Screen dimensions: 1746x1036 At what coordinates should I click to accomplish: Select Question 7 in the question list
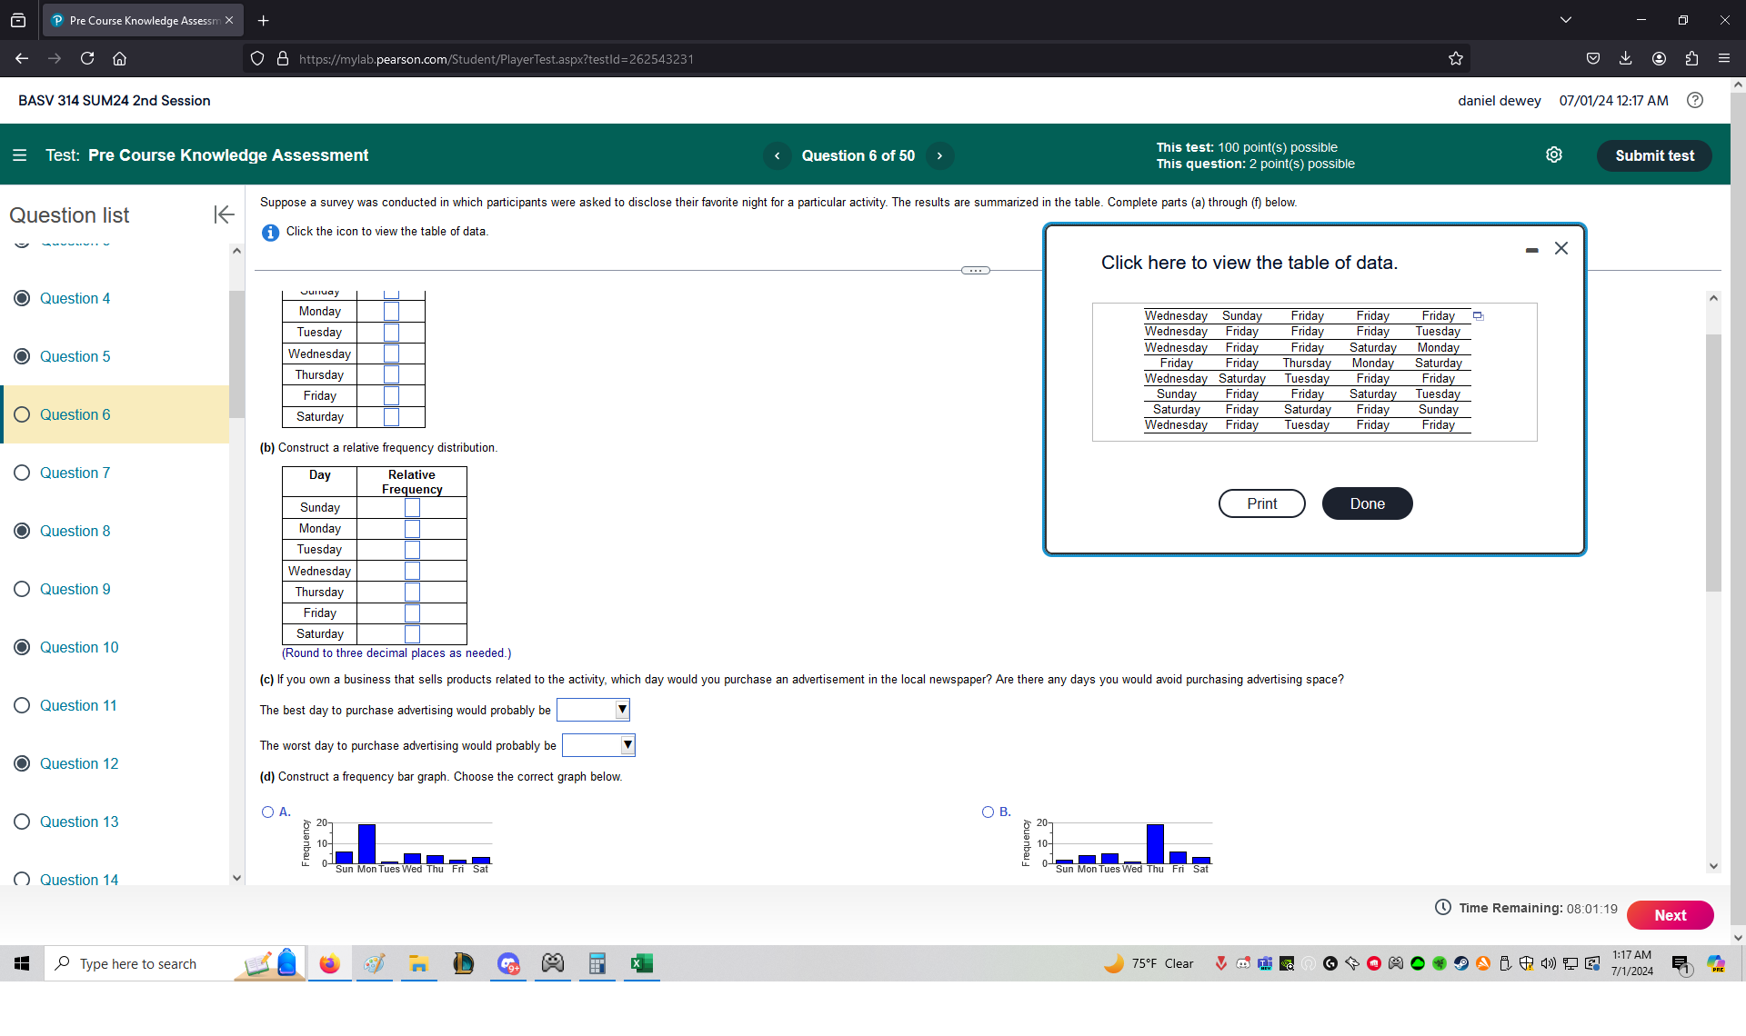click(x=75, y=473)
